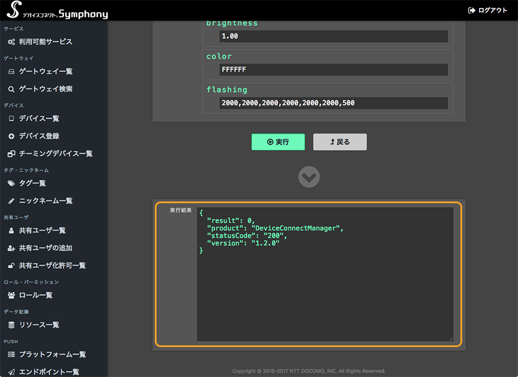This screenshot has height=377, width=518.
Task: Click the tags icon beside タグ一覧
Action: [12, 184]
